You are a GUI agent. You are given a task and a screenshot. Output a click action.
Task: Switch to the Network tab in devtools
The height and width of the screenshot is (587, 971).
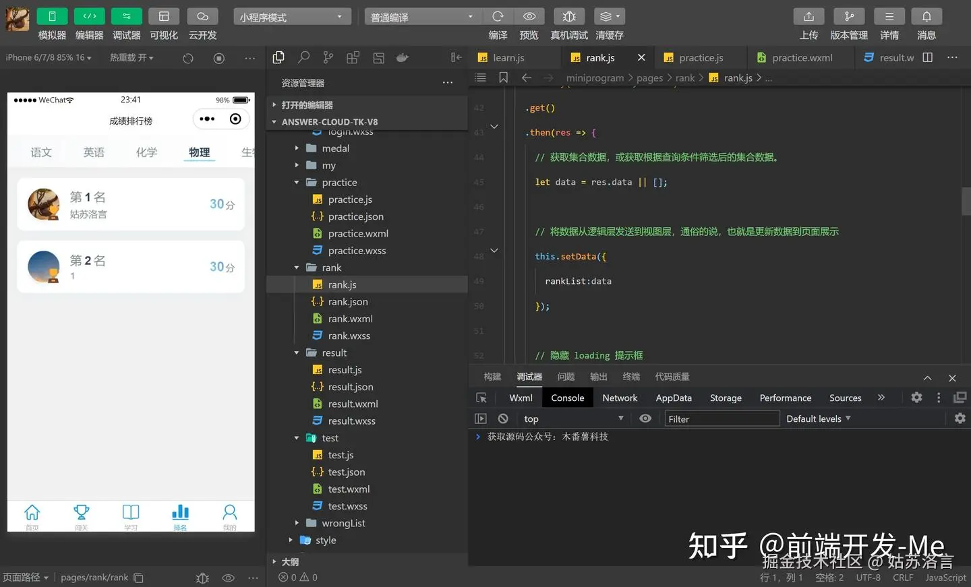(620, 398)
